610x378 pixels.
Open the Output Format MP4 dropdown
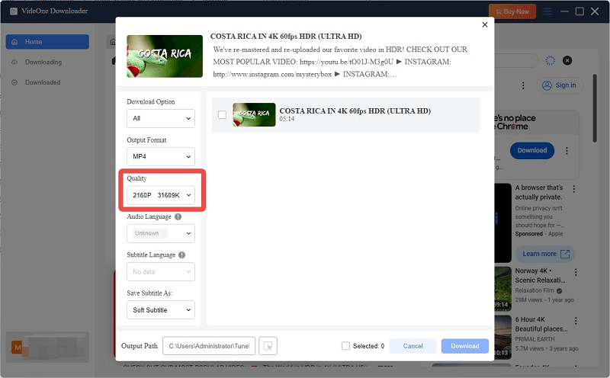[161, 157]
